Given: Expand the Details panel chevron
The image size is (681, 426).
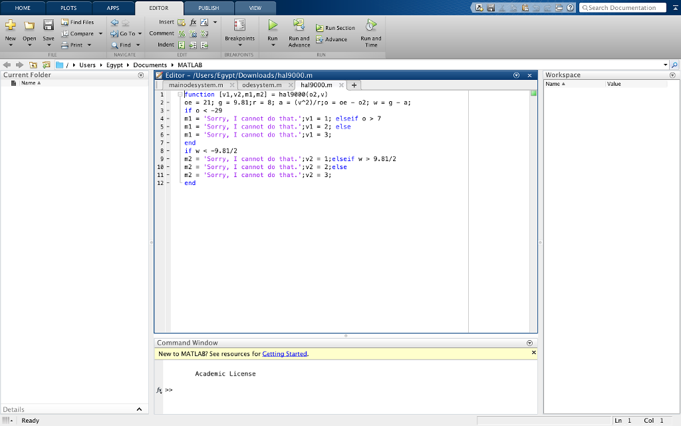Looking at the screenshot, I should point(139,409).
